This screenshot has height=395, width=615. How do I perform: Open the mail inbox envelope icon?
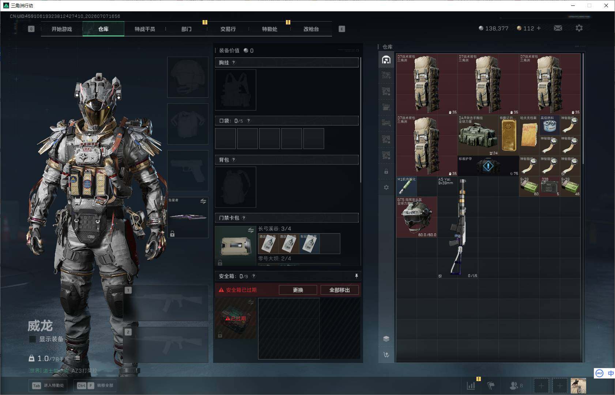click(558, 28)
